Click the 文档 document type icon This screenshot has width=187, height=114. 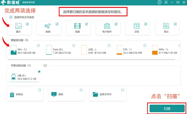(x=137, y=26)
